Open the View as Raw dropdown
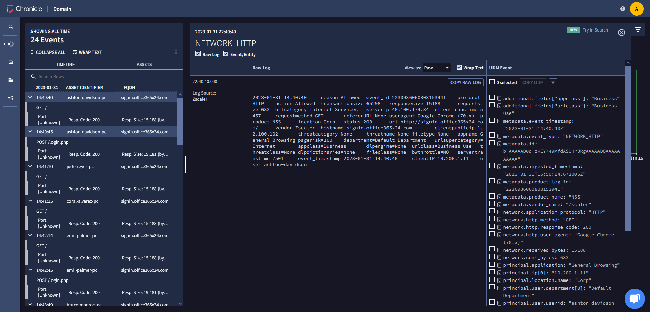This screenshot has width=650, height=312. [x=437, y=67]
